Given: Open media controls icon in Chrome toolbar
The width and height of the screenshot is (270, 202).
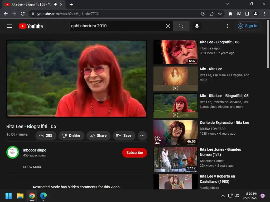Looking at the screenshot, I should [x=239, y=14].
